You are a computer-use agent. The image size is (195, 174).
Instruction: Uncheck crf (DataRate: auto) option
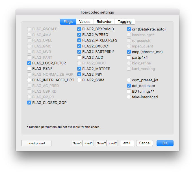tap(129, 29)
